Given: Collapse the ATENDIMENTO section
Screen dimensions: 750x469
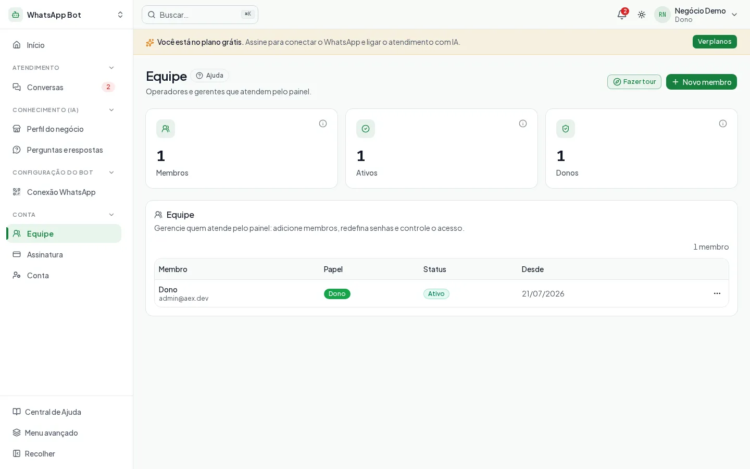Looking at the screenshot, I should [x=111, y=68].
